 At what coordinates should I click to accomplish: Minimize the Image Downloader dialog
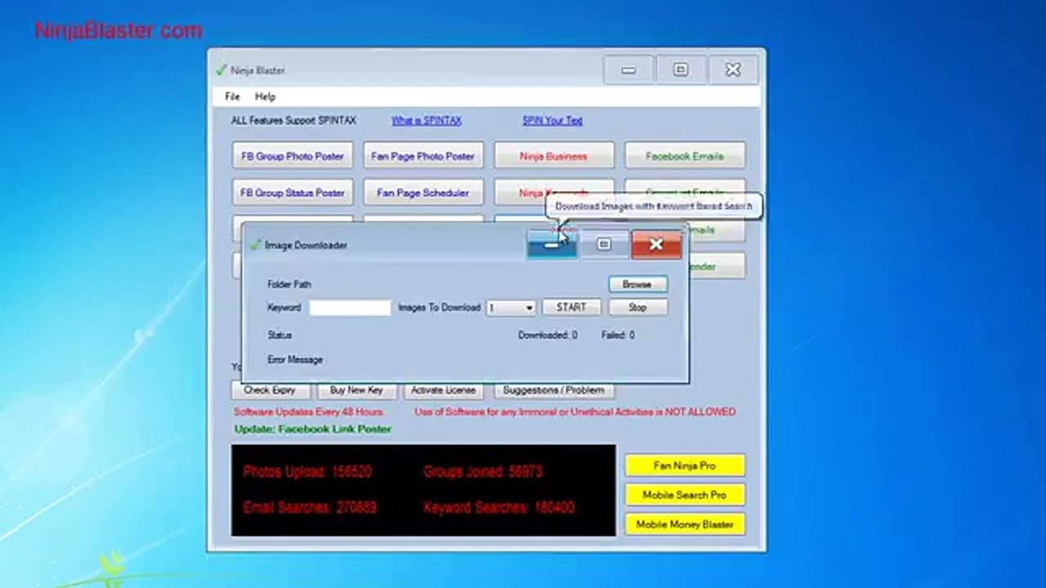pos(552,244)
